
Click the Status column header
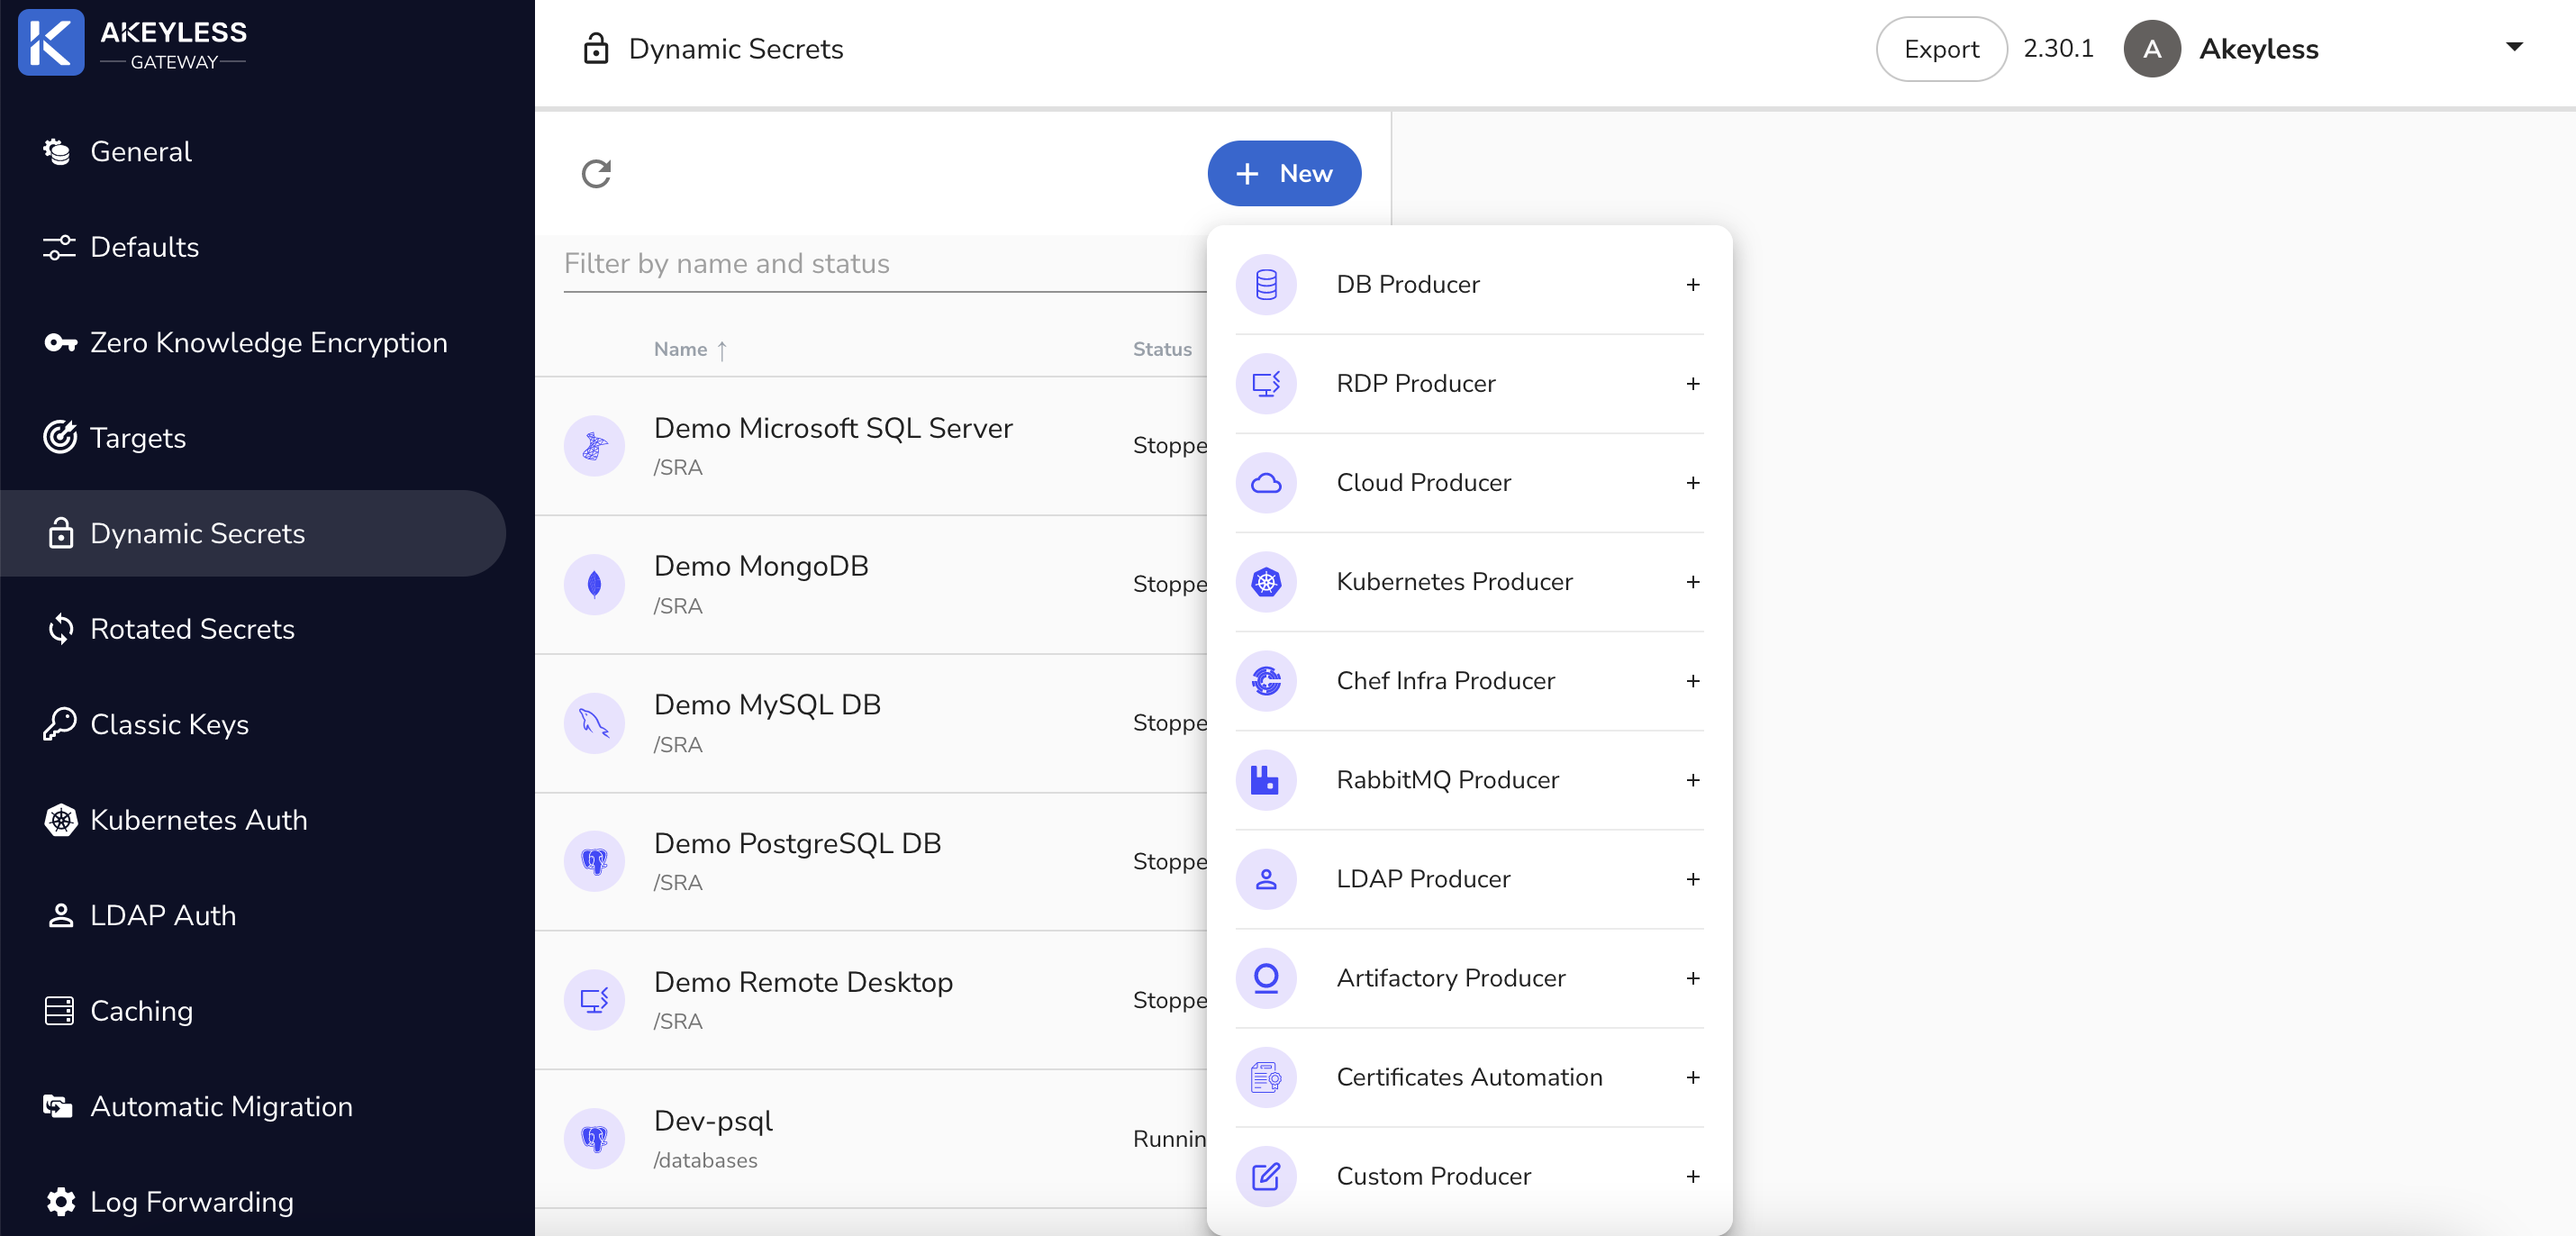pyautogui.click(x=1162, y=349)
